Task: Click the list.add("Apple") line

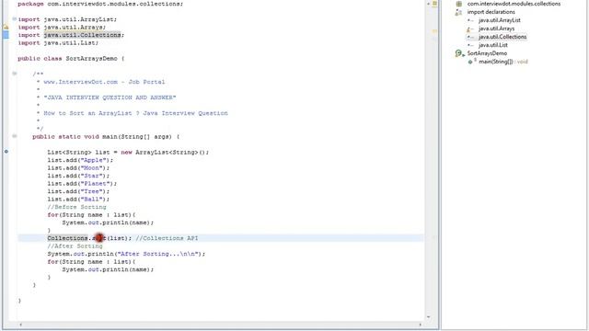Action: pos(80,160)
